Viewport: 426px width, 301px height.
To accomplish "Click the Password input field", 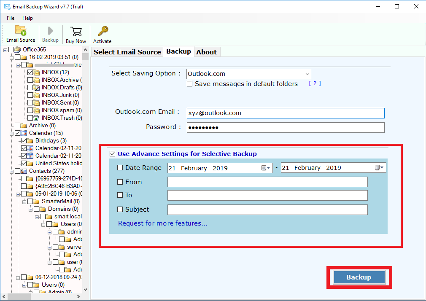I will pyautogui.click(x=286, y=127).
